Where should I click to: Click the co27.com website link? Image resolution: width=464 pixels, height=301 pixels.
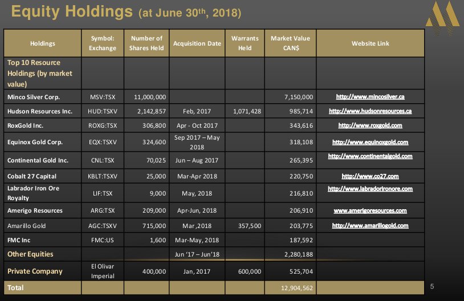coord(370,177)
